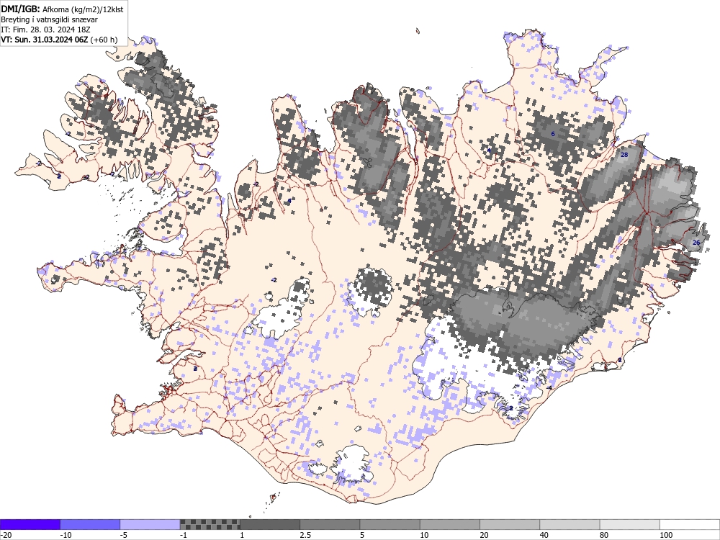The width and height of the screenshot is (720, 540).
Task: Click the '80' legend scale label
Action: pyautogui.click(x=604, y=535)
